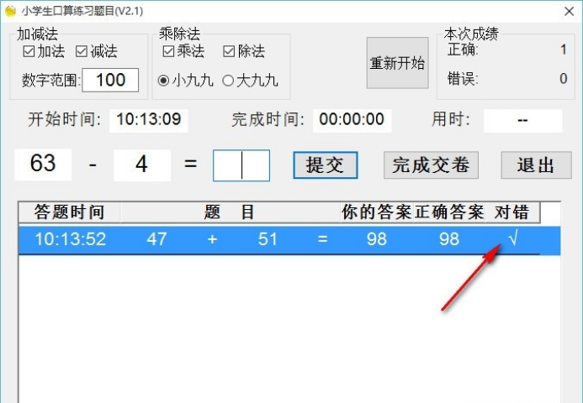The width and height of the screenshot is (583, 403).
Task: Select the 小九九 radio option
Action: [x=185, y=80]
